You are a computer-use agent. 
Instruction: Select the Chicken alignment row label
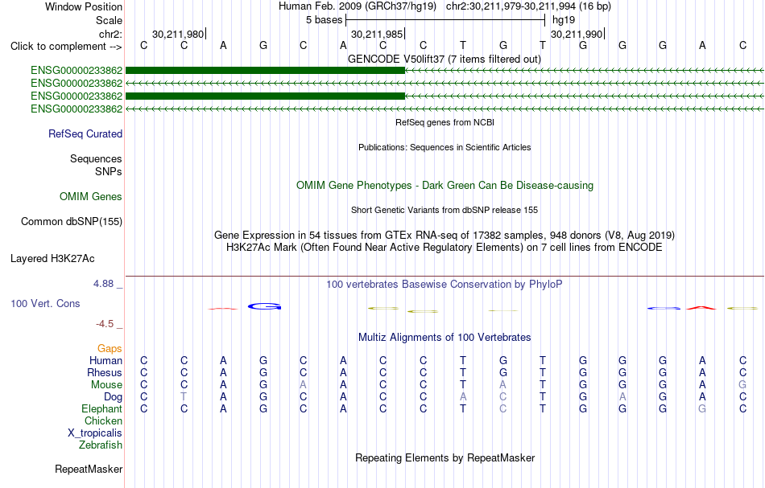[x=103, y=420]
